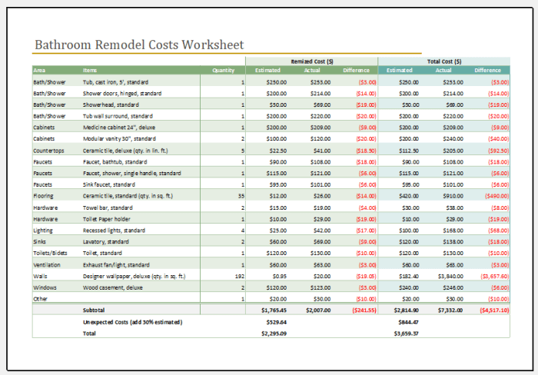The image size is (538, 375).
Task: Click the Bathroom Remodel Costs Worksheet title
Action: coord(138,45)
